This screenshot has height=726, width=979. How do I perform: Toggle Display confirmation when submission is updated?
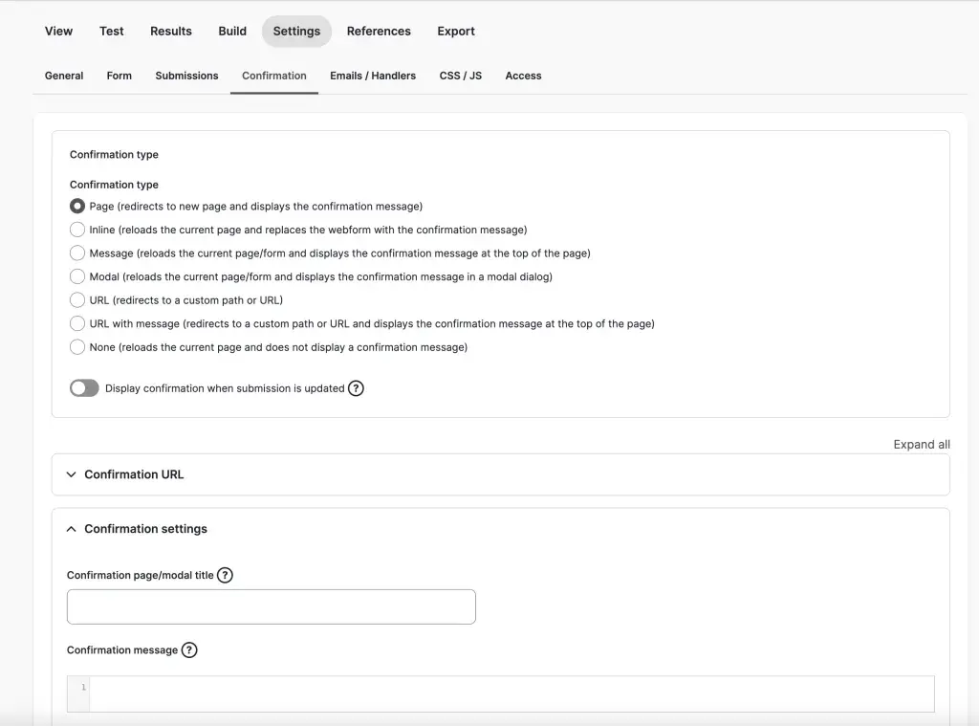(x=84, y=388)
